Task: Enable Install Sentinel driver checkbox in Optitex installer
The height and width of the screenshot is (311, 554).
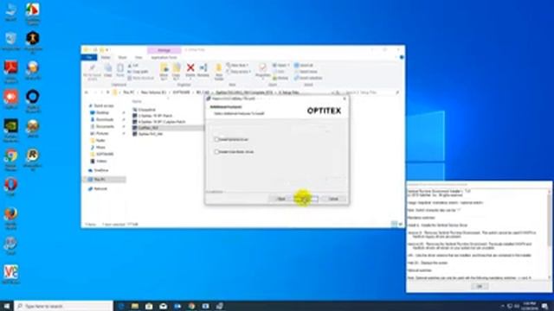Action: pyautogui.click(x=216, y=139)
